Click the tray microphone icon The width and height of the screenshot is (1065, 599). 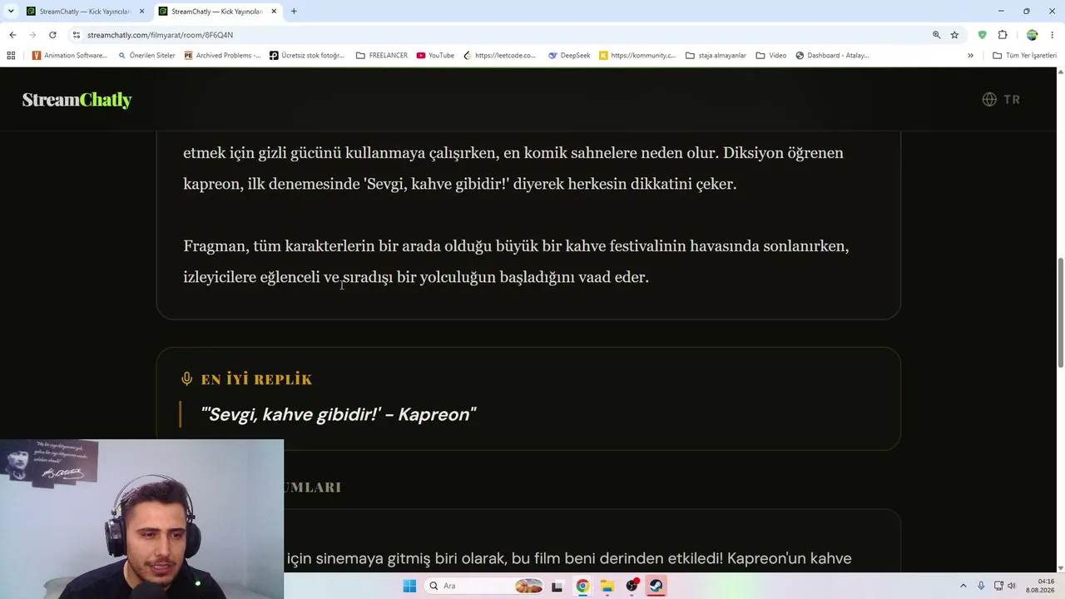click(981, 586)
